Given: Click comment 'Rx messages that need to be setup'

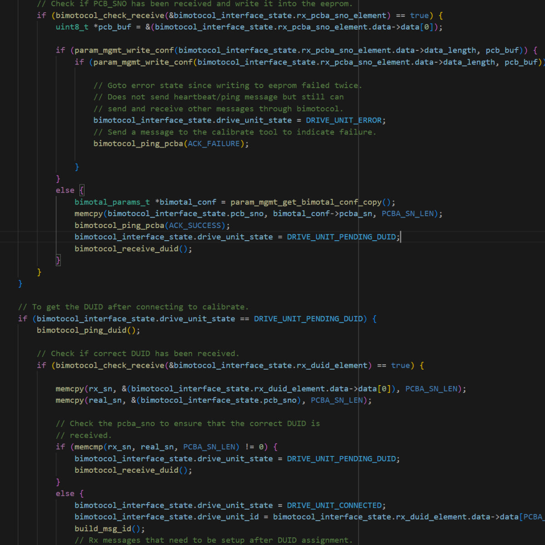Looking at the screenshot, I should tap(213, 540).
